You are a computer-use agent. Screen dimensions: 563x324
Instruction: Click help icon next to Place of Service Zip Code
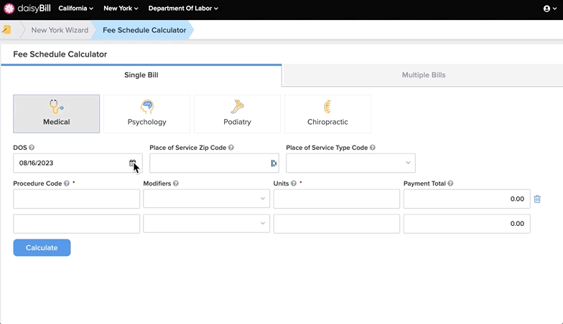click(x=231, y=148)
